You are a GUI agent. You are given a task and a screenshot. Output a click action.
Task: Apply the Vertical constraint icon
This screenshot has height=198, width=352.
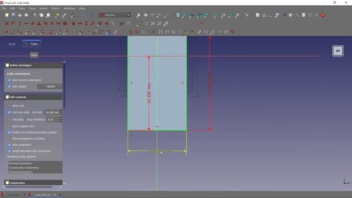pyautogui.click(x=20, y=23)
